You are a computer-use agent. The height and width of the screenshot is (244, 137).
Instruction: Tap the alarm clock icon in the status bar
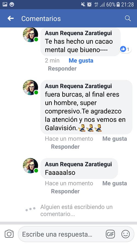pos(89,5)
